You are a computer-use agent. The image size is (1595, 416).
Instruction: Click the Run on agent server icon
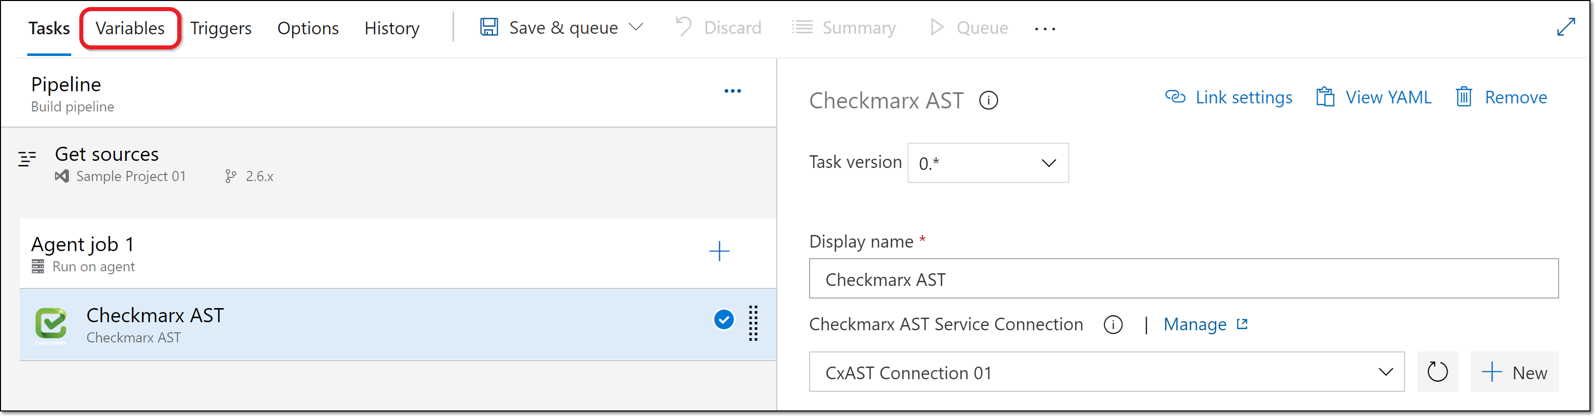(x=38, y=267)
